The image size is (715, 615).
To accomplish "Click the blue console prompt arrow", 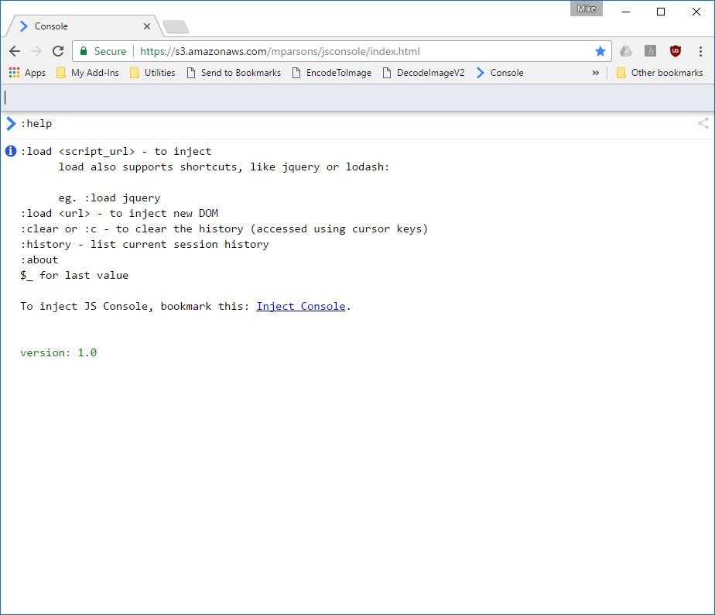I will click(10, 123).
